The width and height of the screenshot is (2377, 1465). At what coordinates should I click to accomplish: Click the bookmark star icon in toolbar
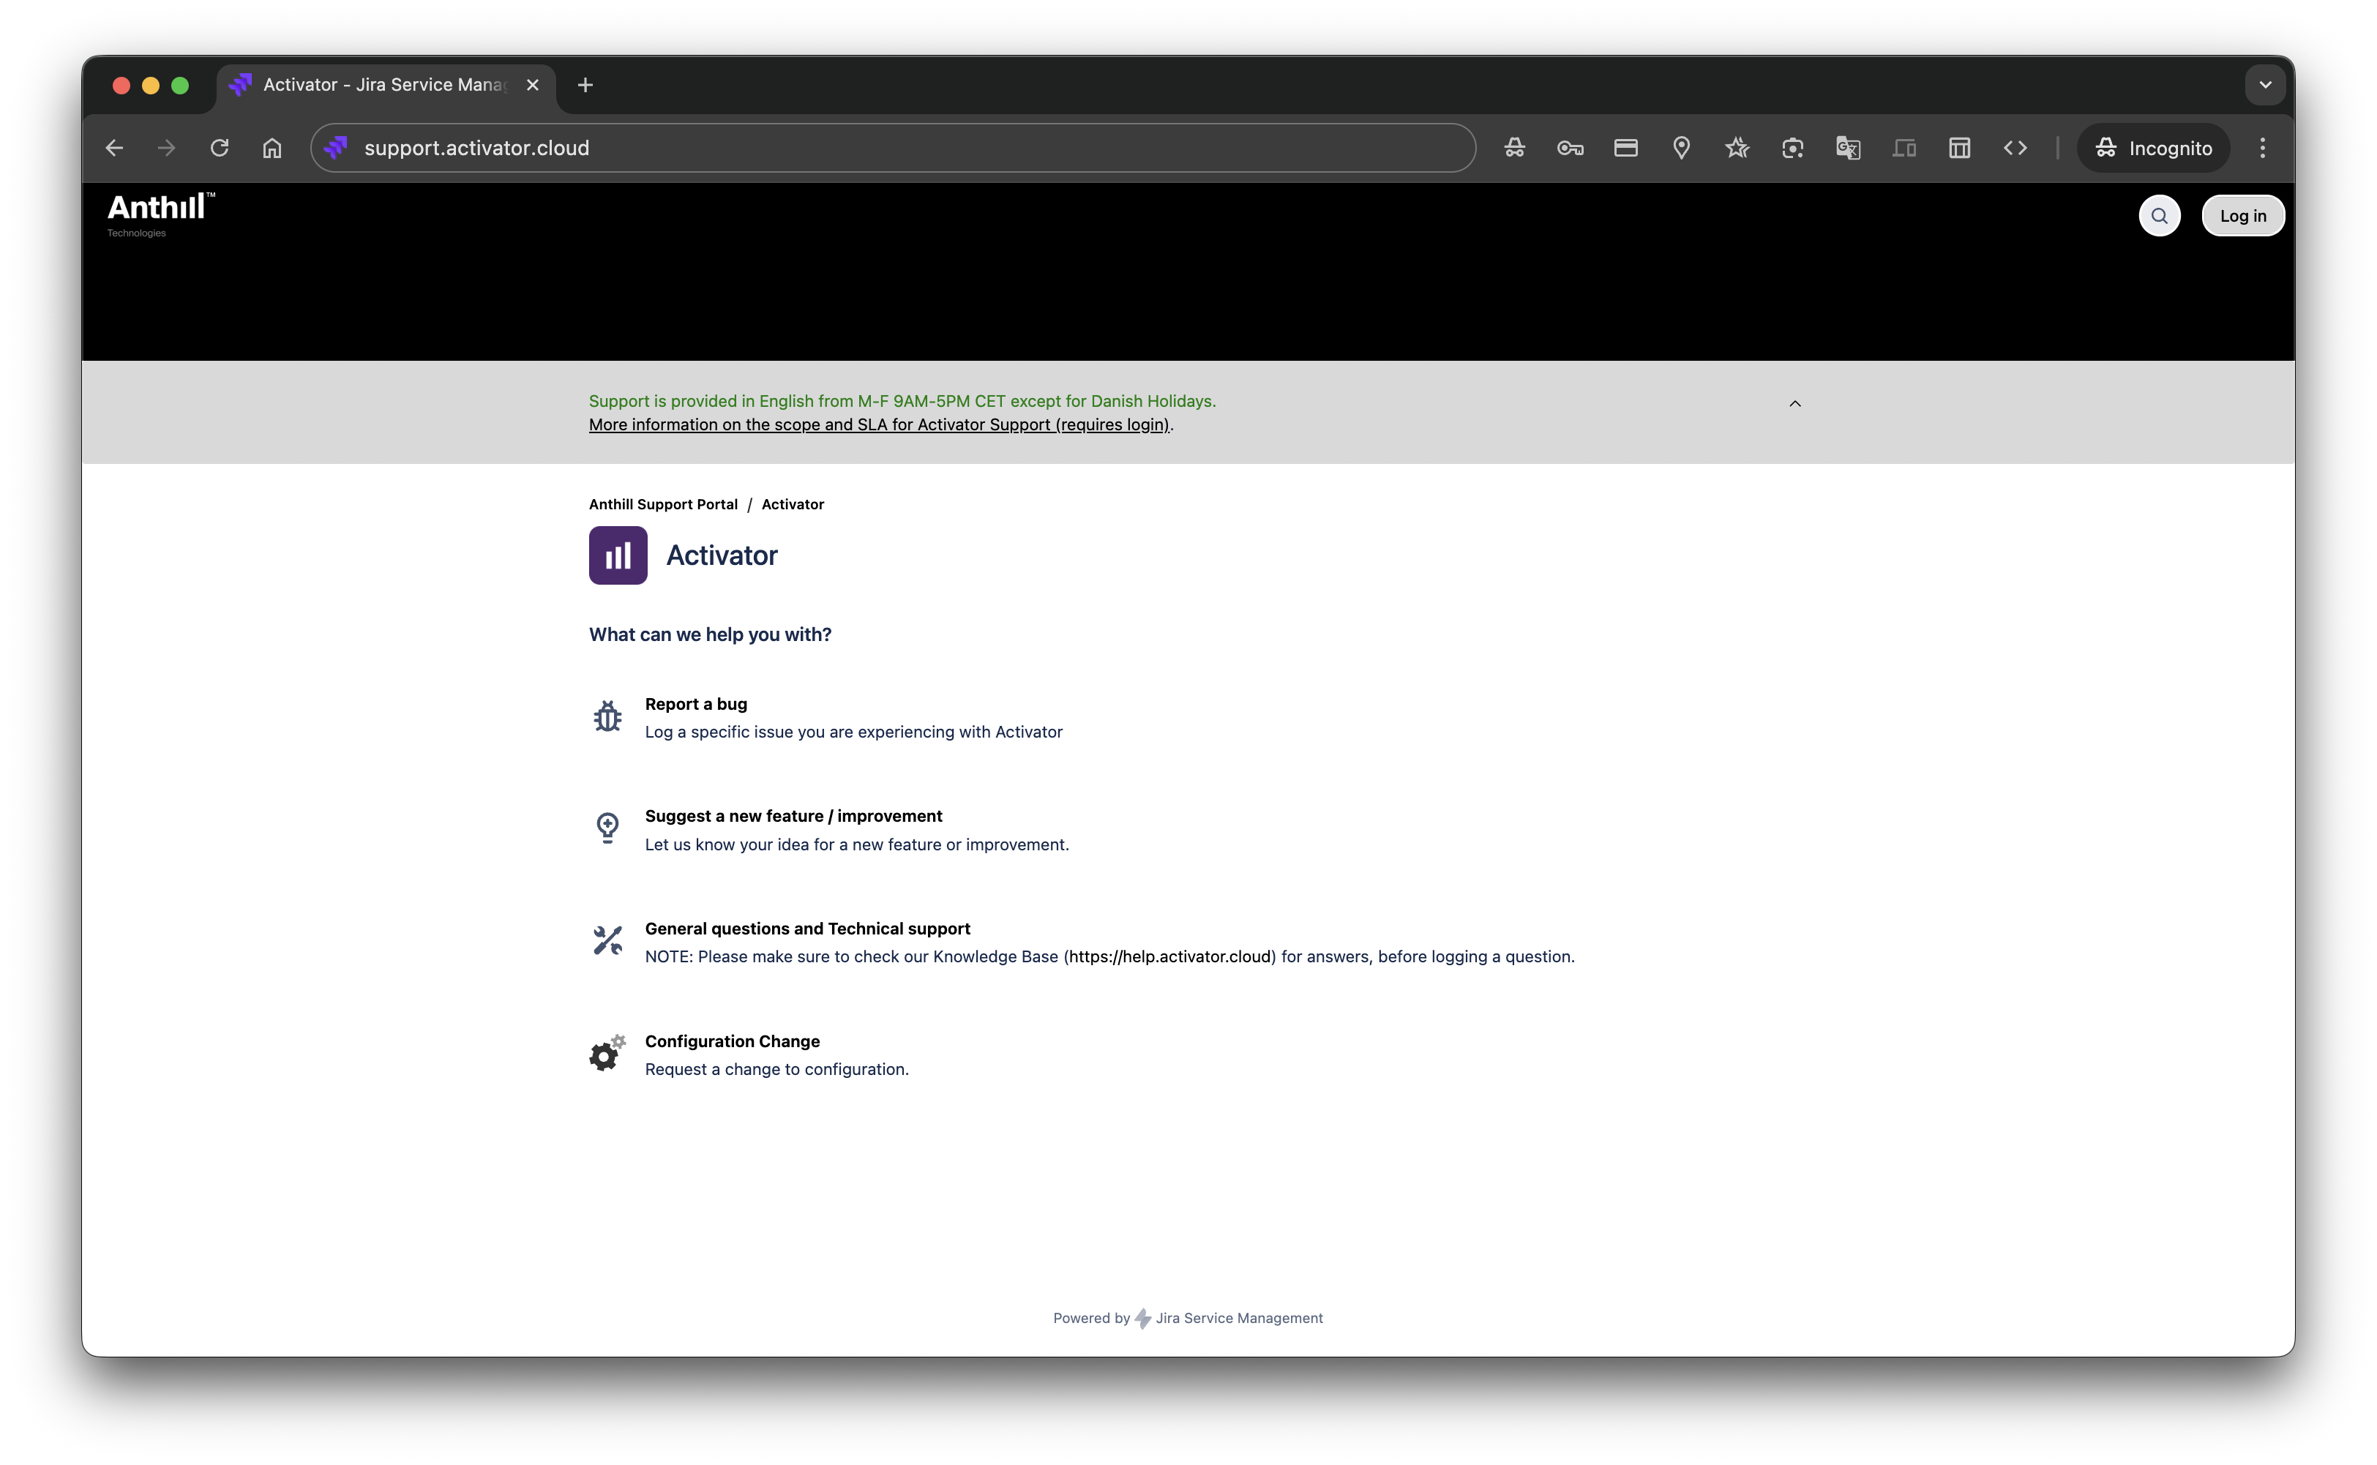click(1737, 149)
